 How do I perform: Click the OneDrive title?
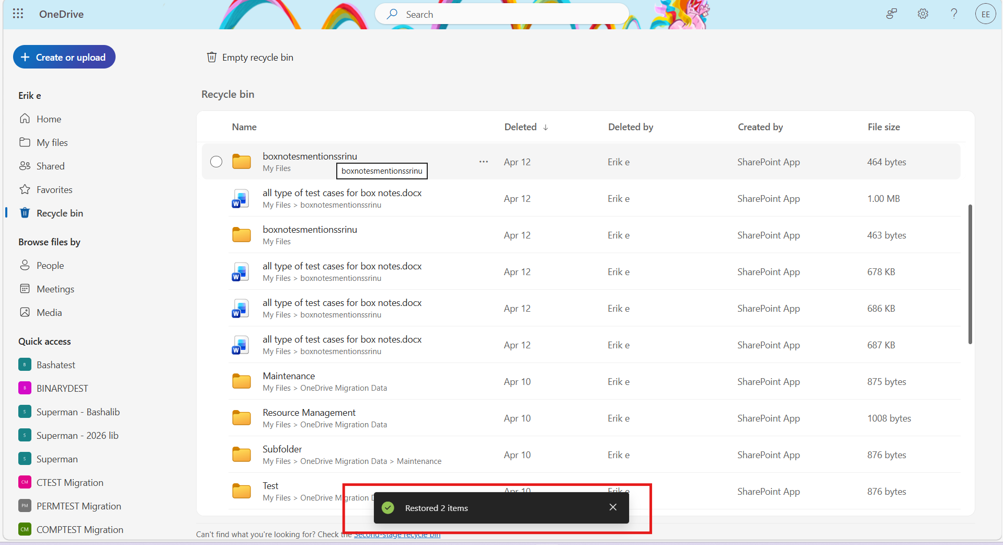pyautogui.click(x=61, y=14)
